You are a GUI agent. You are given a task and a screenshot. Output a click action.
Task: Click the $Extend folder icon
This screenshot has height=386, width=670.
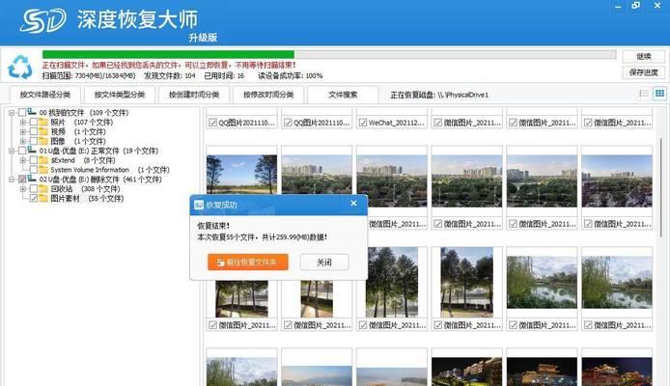point(43,160)
